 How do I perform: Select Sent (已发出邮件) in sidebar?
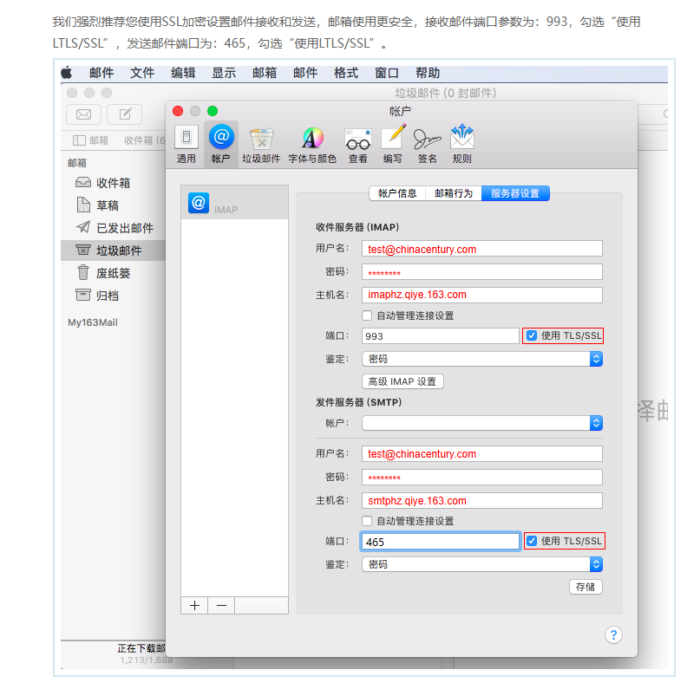(113, 228)
